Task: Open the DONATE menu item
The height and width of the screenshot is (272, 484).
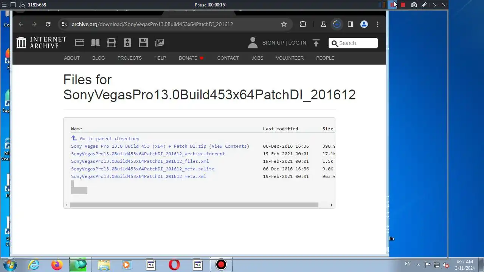Action: (x=191, y=58)
